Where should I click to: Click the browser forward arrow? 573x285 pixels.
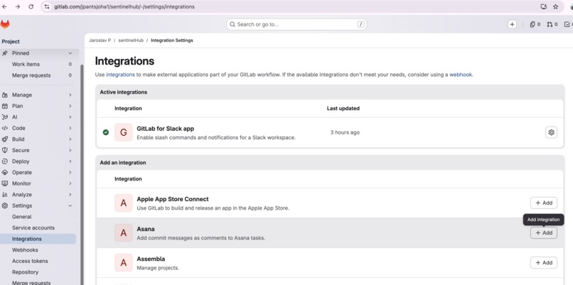(x=18, y=6)
